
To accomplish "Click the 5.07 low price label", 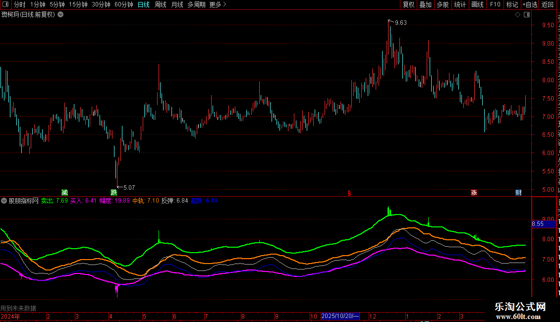I will [x=129, y=188].
